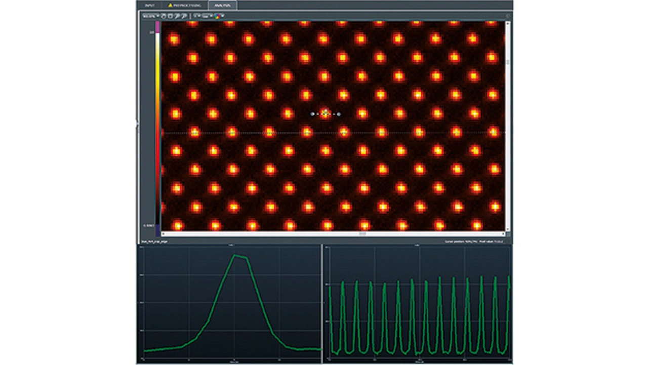Select the zoom out magnifier icon

[x=183, y=16]
